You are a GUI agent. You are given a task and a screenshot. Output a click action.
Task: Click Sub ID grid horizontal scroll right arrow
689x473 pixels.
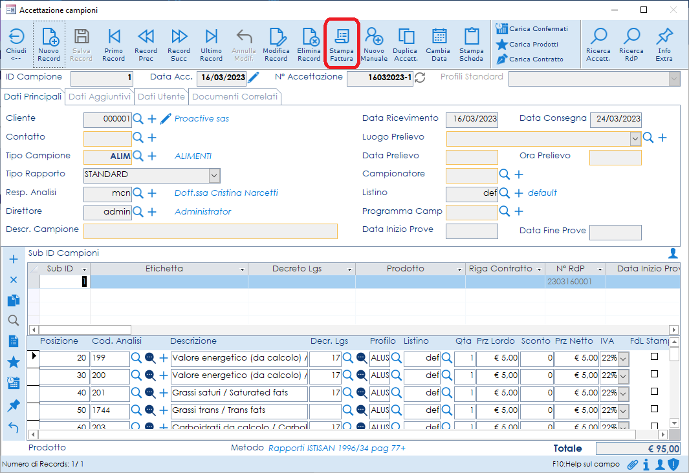(x=673, y=330)
